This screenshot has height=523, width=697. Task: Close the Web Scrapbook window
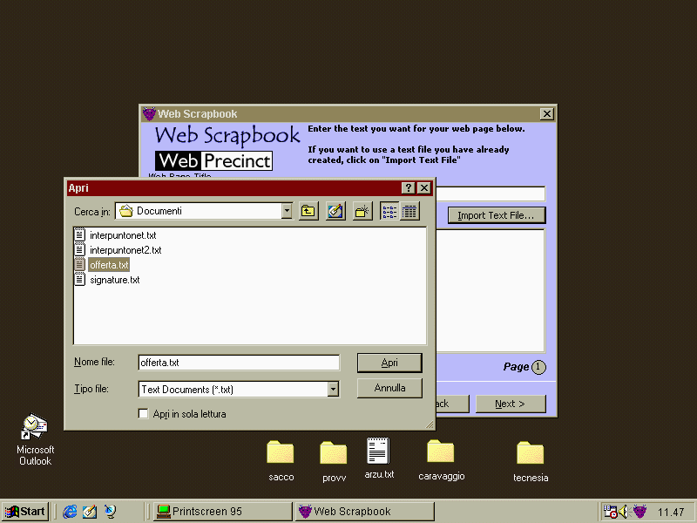[547, 114]
